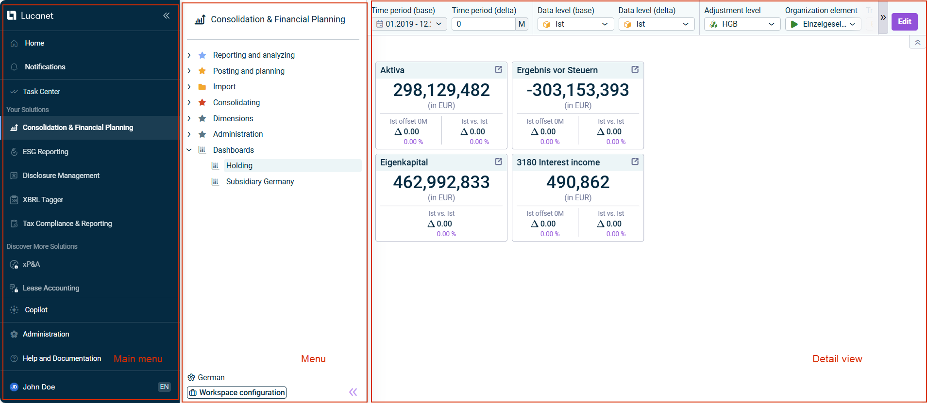Open Workspace configuration
The width and height of the screenshot is (927, 403).
[237, 392]
